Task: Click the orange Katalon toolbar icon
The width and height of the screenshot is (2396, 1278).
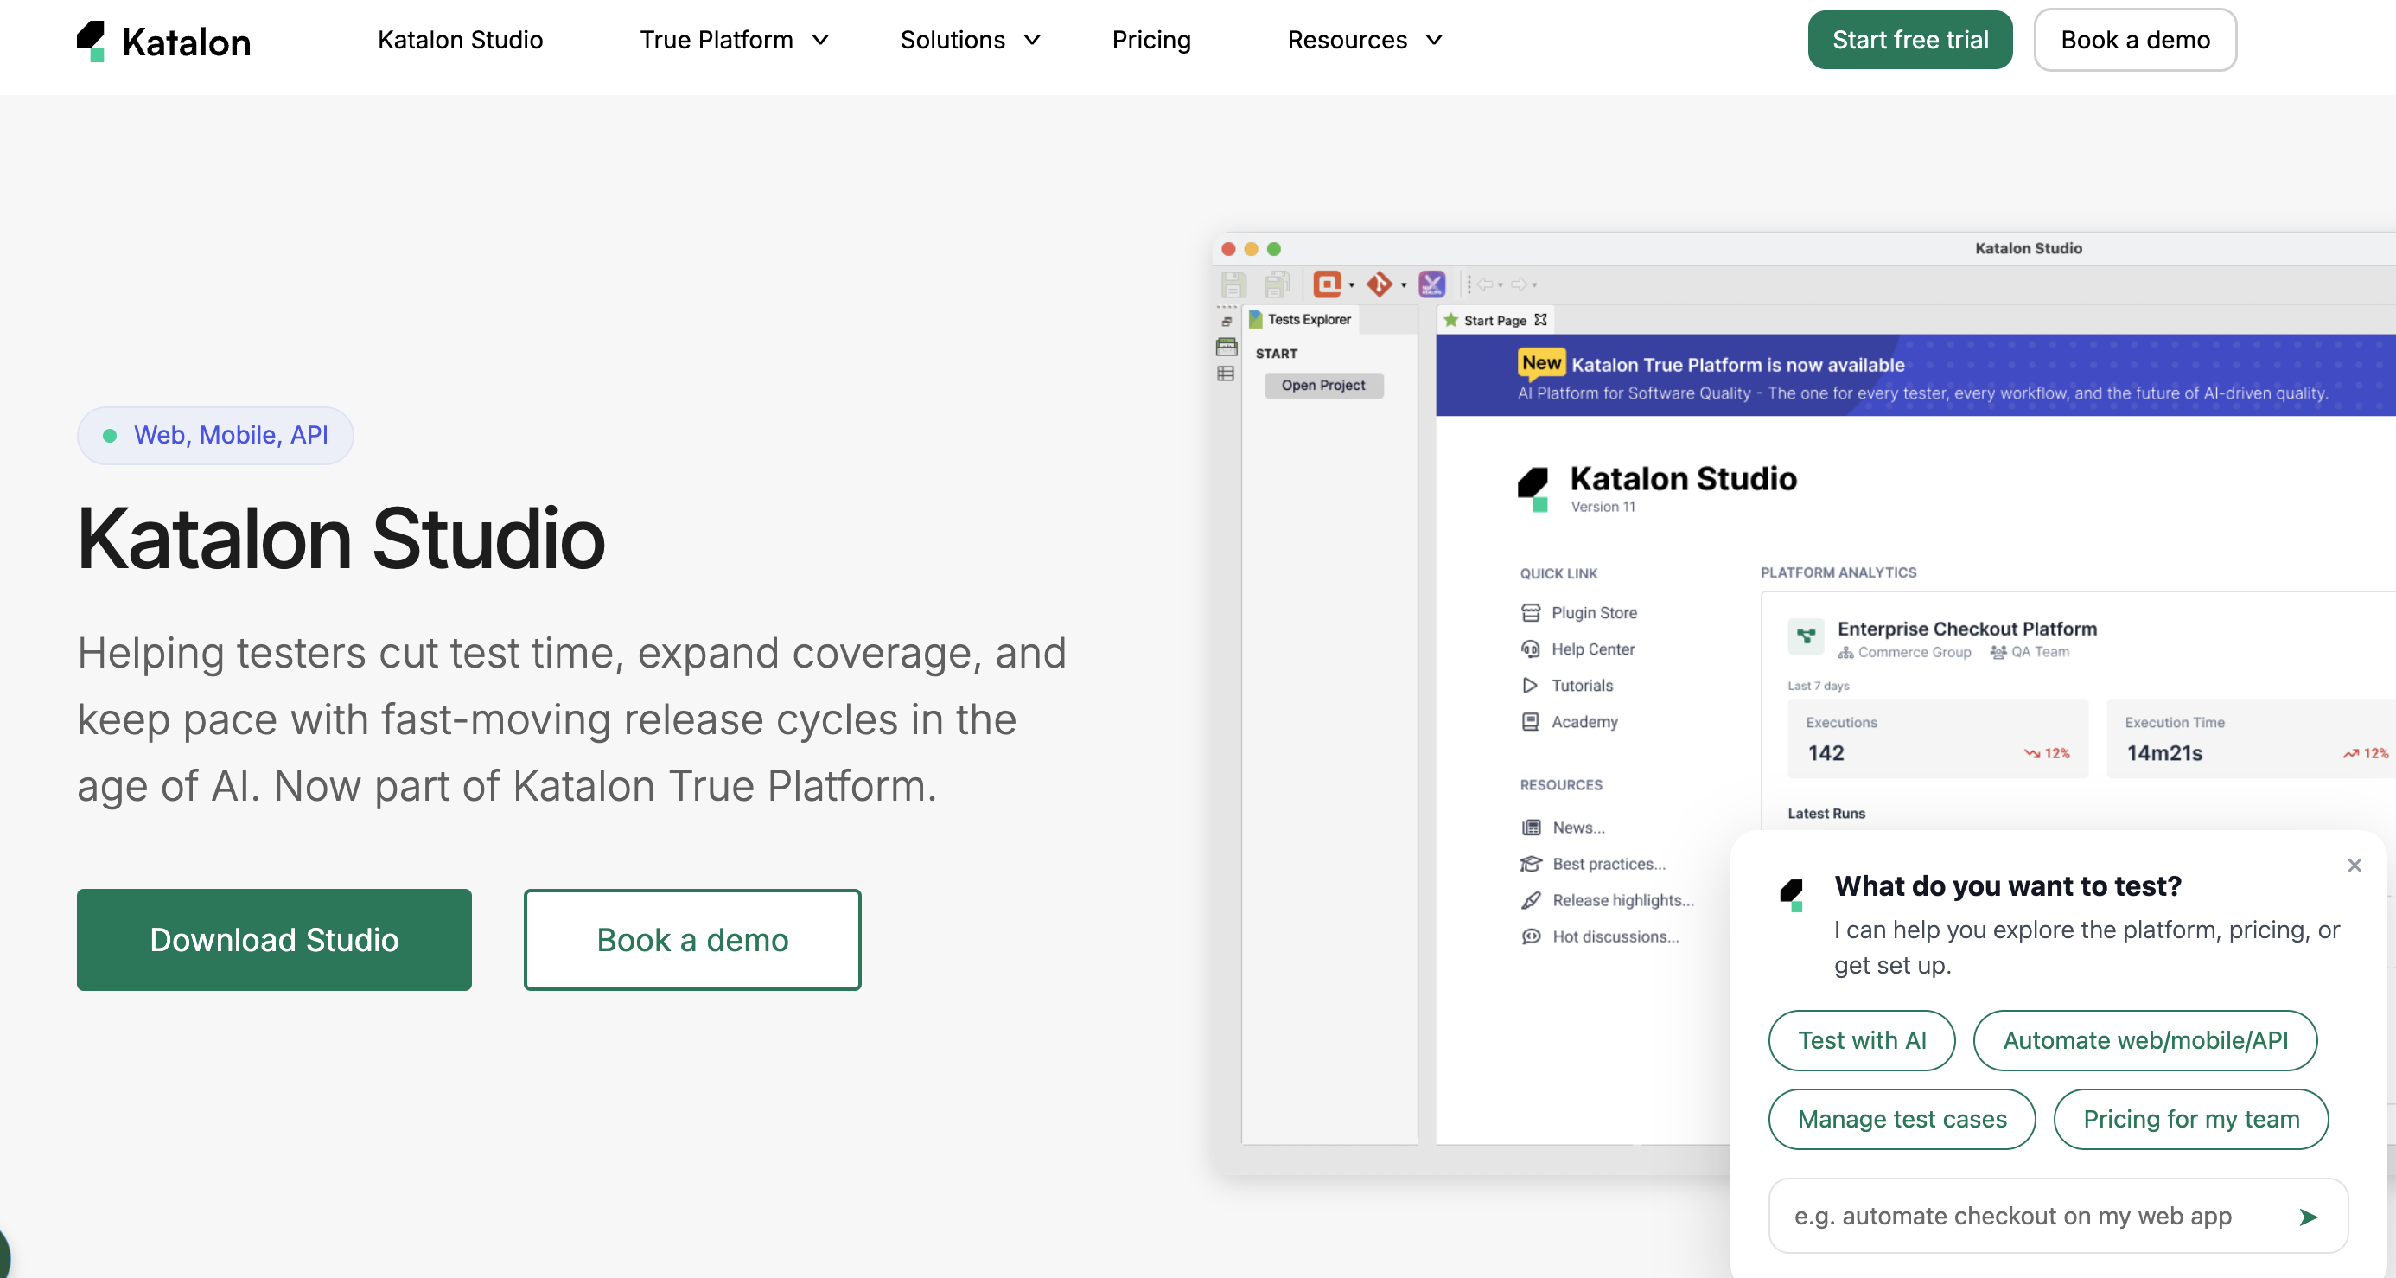Action: pyautogui.click(x=1328, y=284)
